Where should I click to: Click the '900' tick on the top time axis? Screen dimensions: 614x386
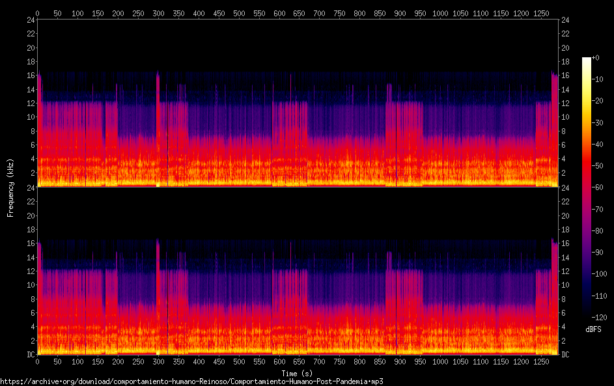[400, 13]
